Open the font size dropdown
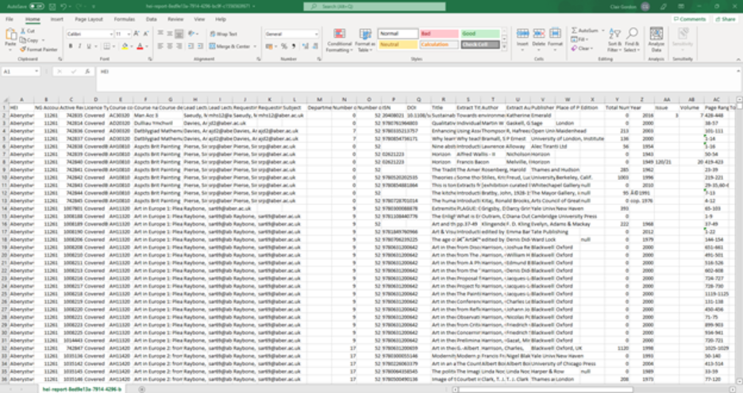 click(x=129, y=34)
